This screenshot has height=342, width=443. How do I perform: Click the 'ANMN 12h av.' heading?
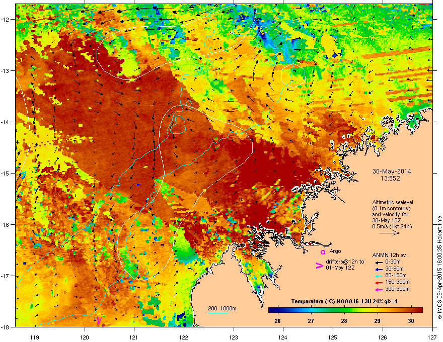coord(390,255)
